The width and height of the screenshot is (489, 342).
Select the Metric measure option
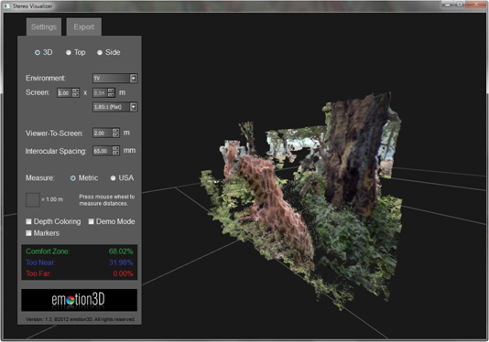[x=72, y=178]
